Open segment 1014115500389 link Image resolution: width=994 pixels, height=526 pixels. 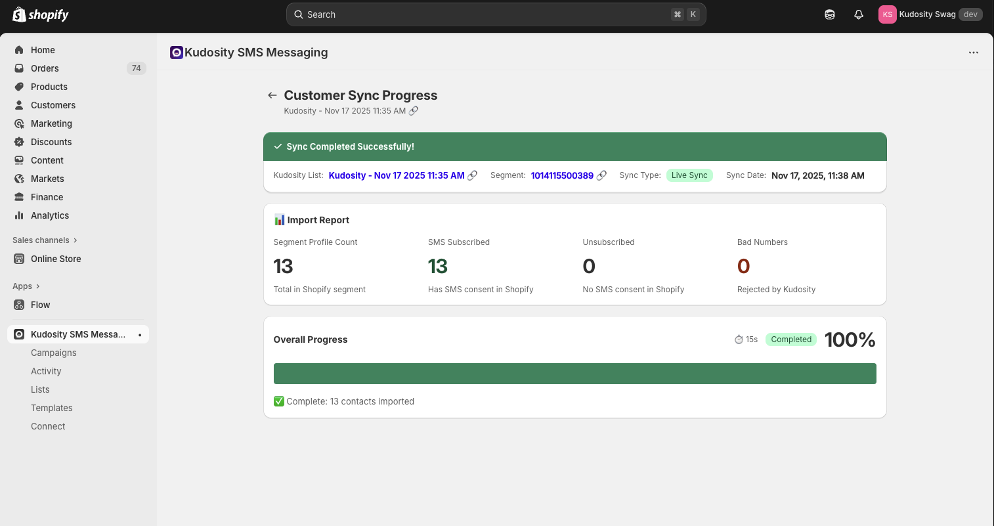[x=562, y=175]
